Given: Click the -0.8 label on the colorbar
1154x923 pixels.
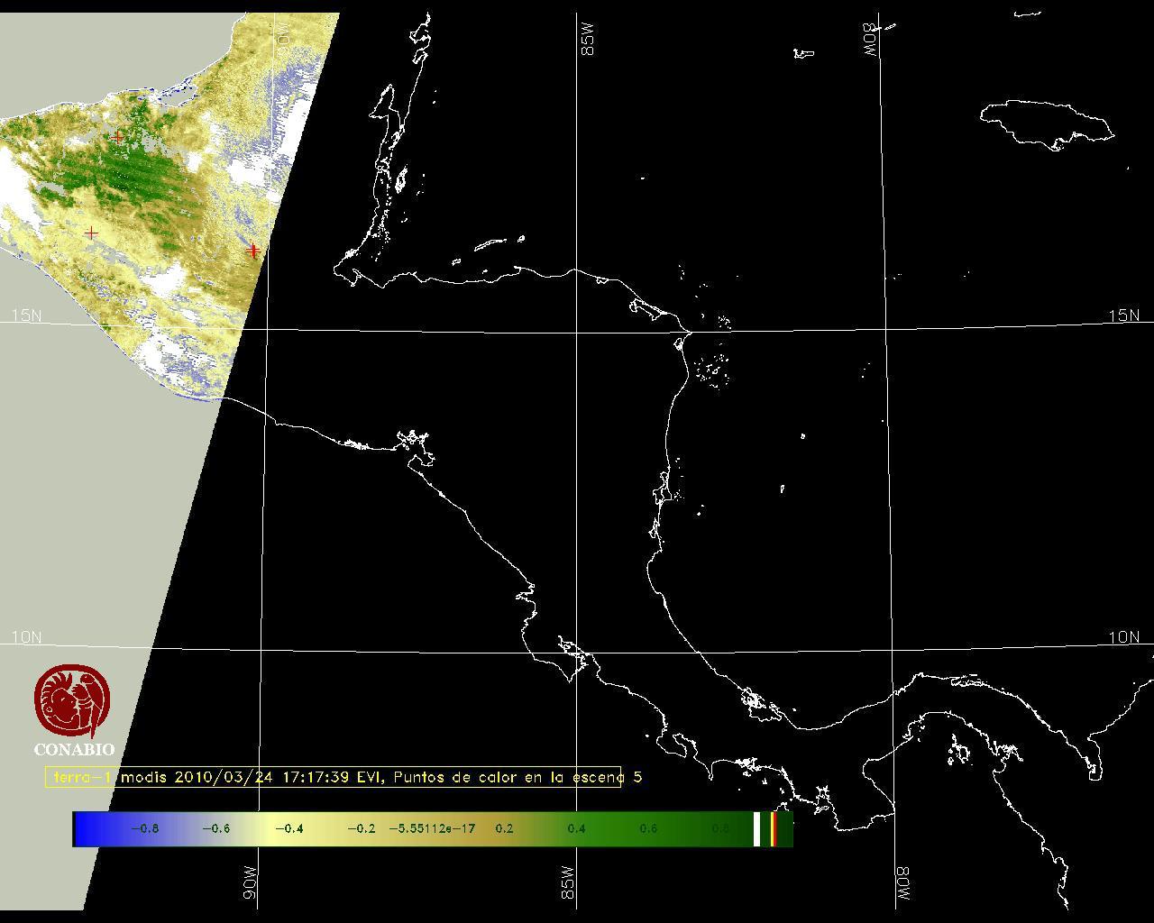Looking at the screenshot, I should tap(144, 829).
